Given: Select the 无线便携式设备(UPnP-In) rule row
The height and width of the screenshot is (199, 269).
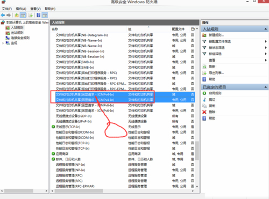Looking at the screenshot, I should (123, 121).
